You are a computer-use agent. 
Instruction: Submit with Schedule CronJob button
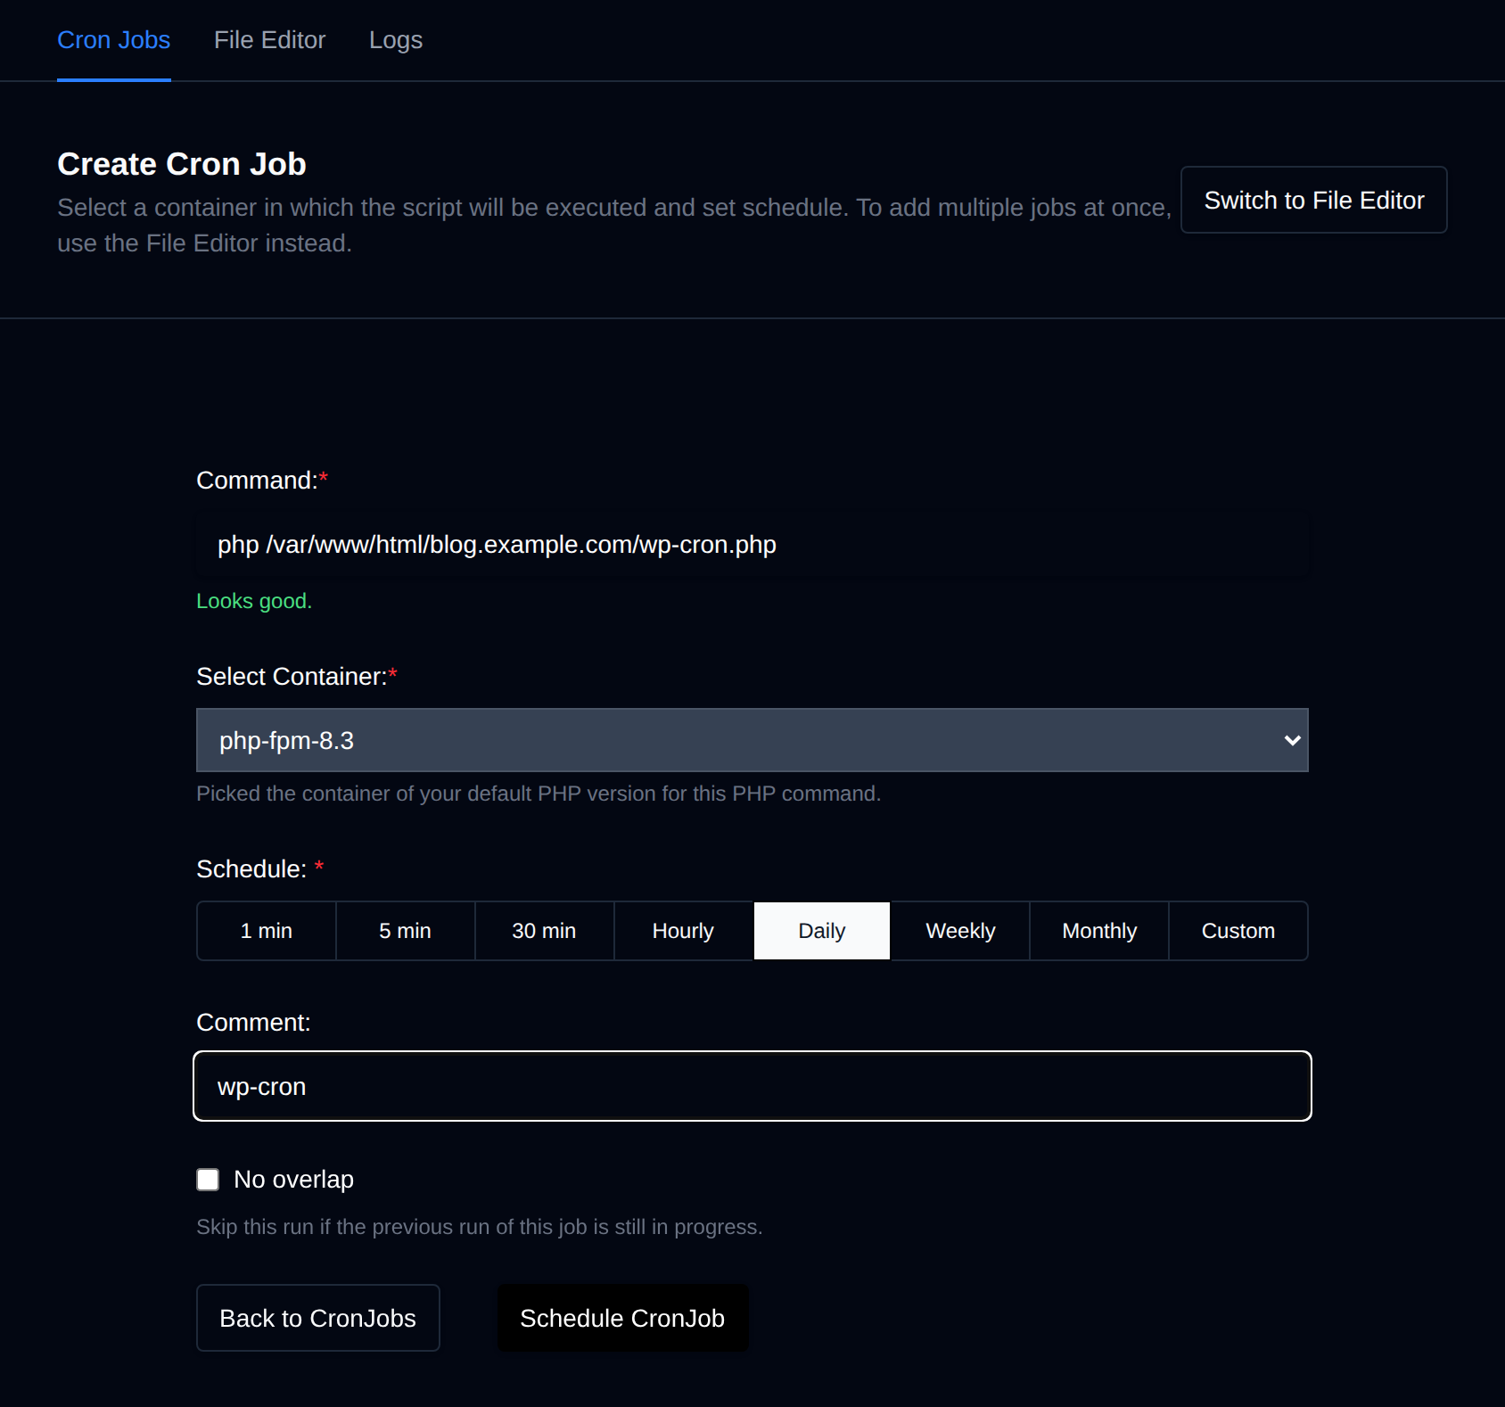[622, 1318]
